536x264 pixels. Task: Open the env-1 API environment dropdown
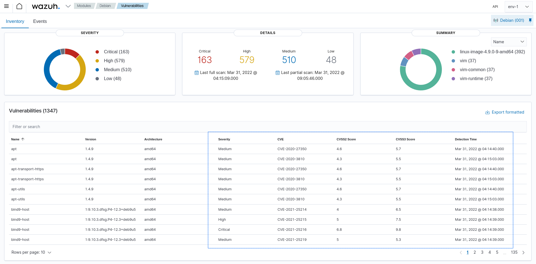click(x=518, y=6)
